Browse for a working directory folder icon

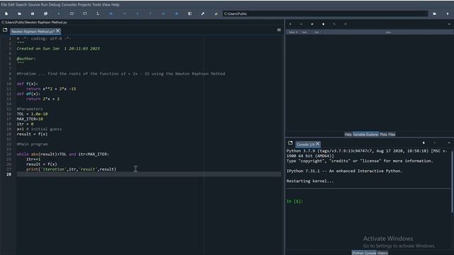[x=434, y=13]
